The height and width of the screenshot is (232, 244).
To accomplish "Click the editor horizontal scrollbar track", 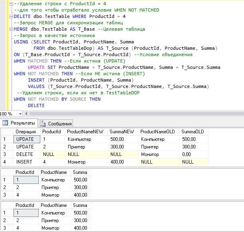I will pyautogui.click(x=136, y=114).
